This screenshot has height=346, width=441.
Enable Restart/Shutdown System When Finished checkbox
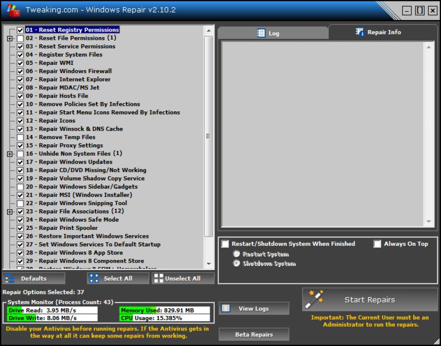pyautogui.click(x=225, y=244)
